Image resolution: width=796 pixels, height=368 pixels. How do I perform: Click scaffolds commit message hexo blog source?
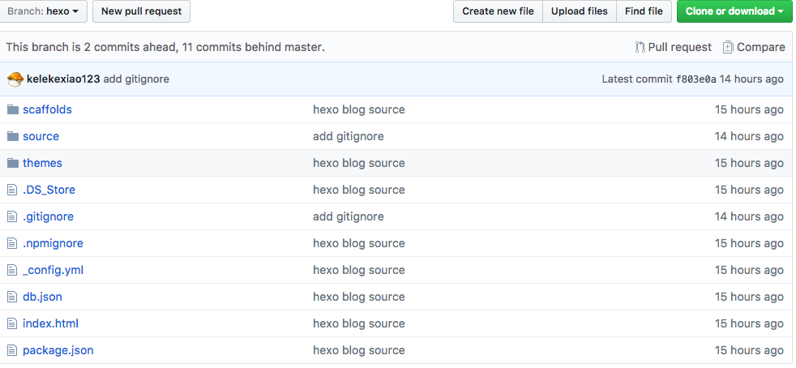(x=359, y=109)
